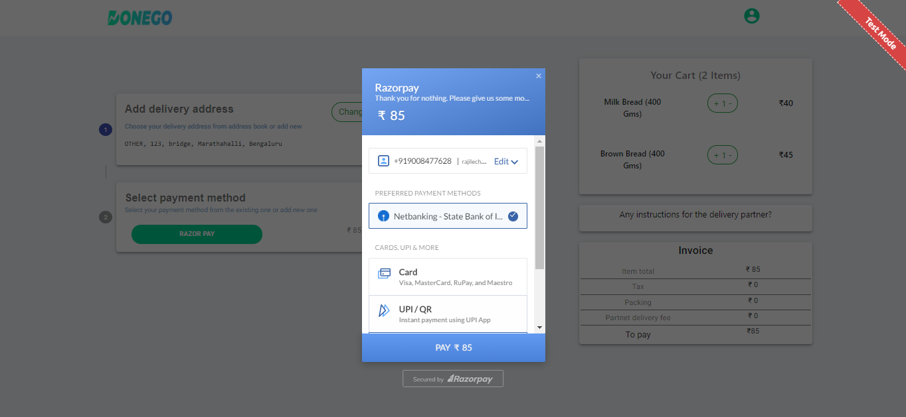Adjust Milk Bread quantity stepper

pos(723,103)
